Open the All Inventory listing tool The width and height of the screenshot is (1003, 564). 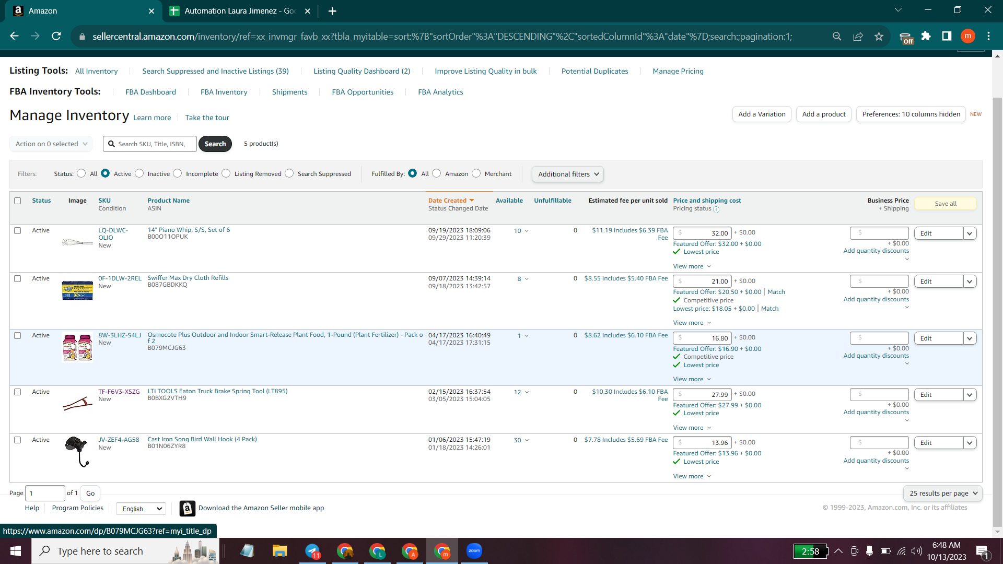tap(97, 71)
